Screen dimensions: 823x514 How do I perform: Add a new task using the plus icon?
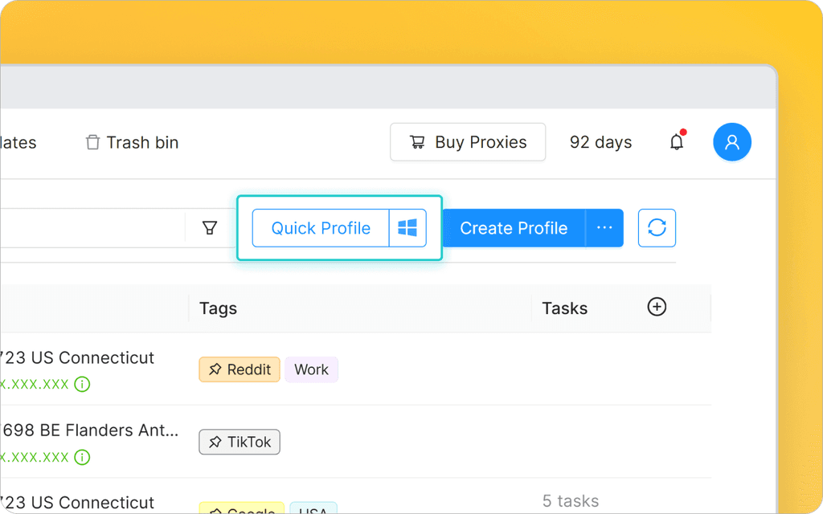[657, 308]
